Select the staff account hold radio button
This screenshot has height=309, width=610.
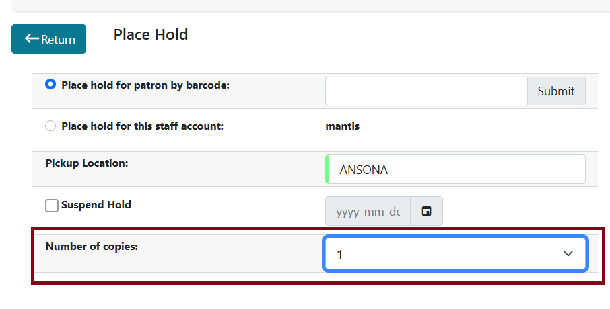[x=50, y=126]
